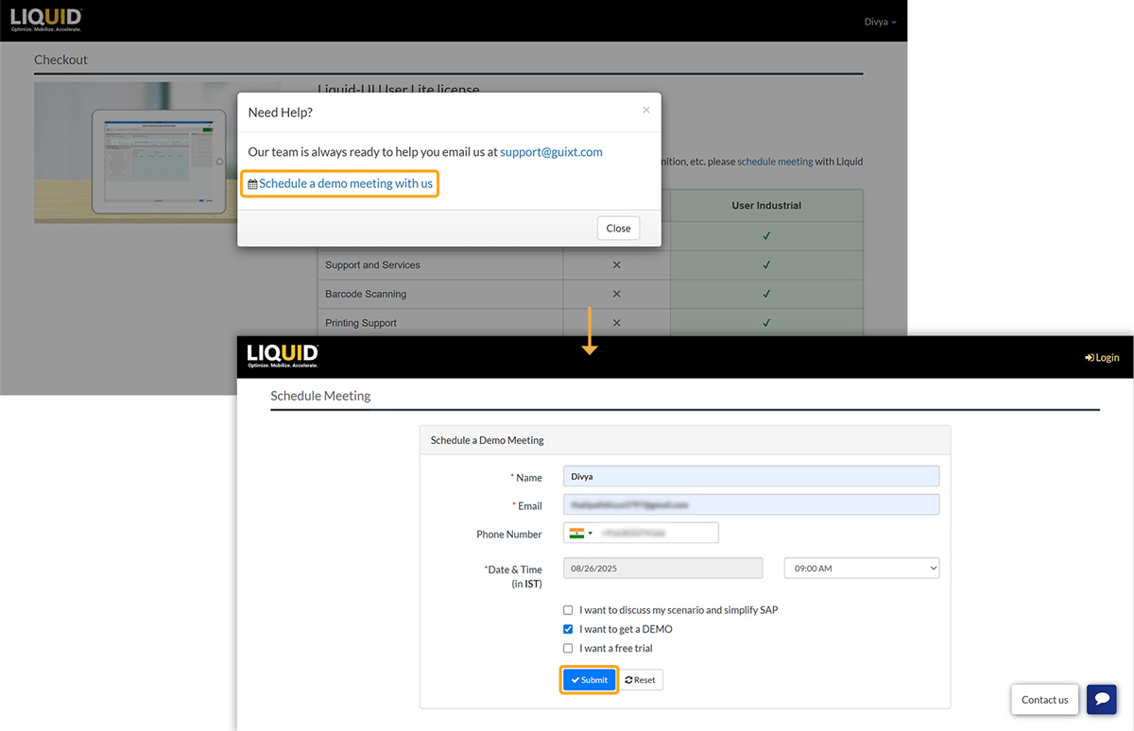Click the Checkout page heading

point(60,59)
